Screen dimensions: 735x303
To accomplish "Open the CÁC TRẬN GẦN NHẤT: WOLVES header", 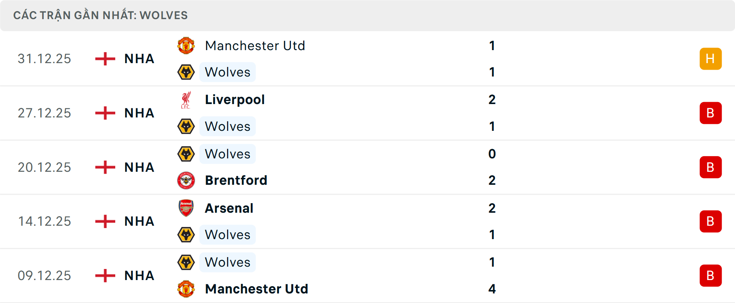I will tap(101, 15).
